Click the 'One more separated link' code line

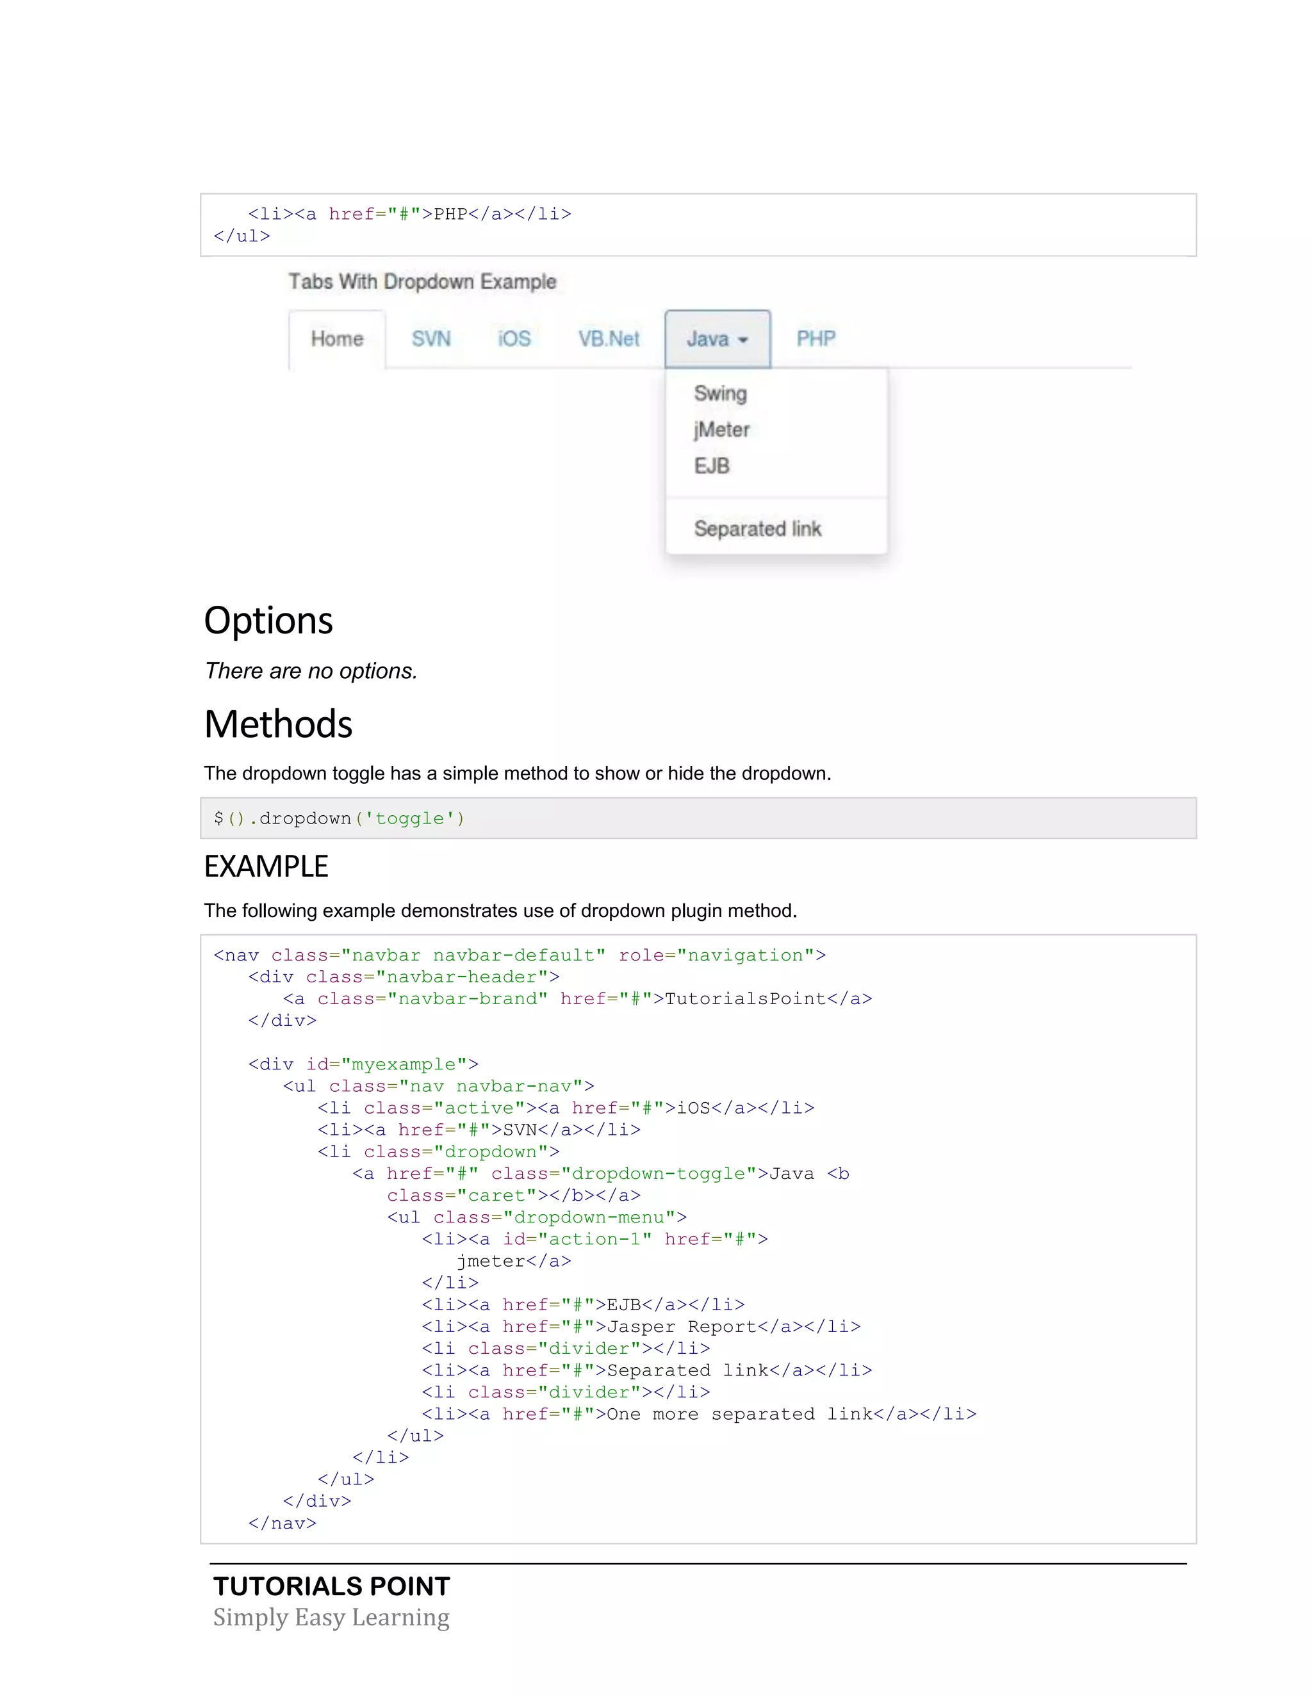pyautogui.click(x=699, y=1413)
